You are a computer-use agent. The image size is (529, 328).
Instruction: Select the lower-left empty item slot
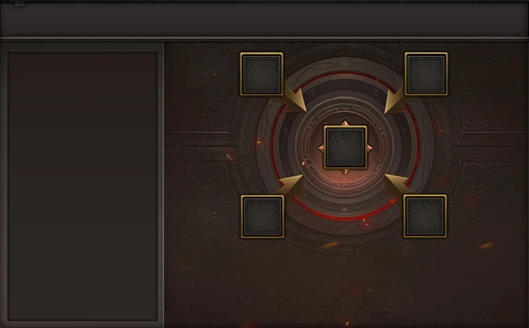tap(262, 216)
